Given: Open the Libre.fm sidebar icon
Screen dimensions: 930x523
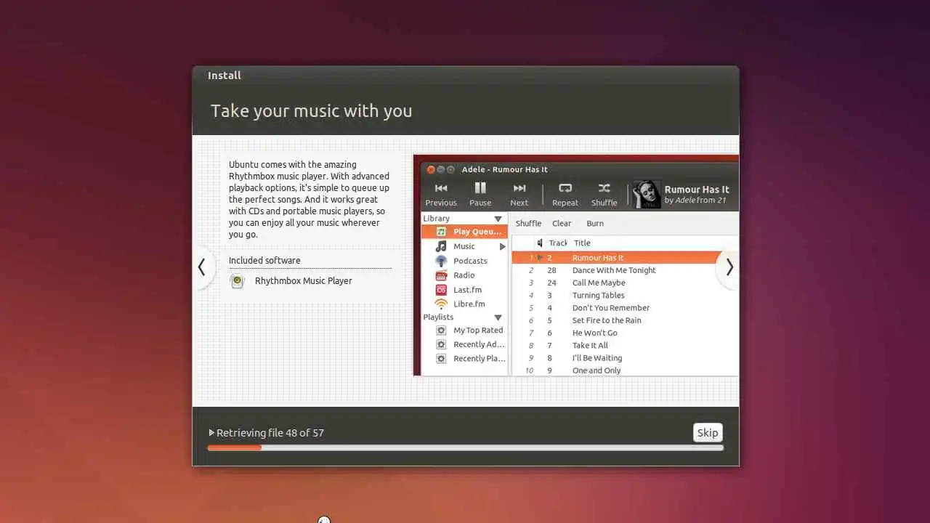Looking at the screenshot, I should (x=441, y=304).
